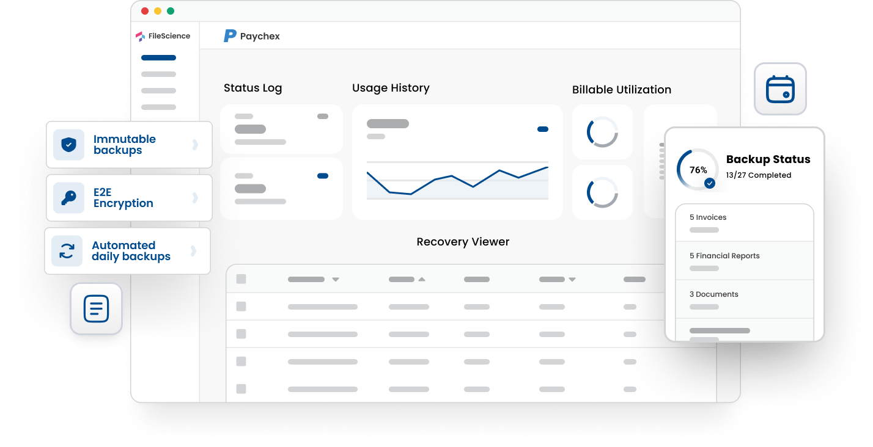
Task: Toggle the select-all checkbox in Recovery Viewer header
Action: [241, 279]
